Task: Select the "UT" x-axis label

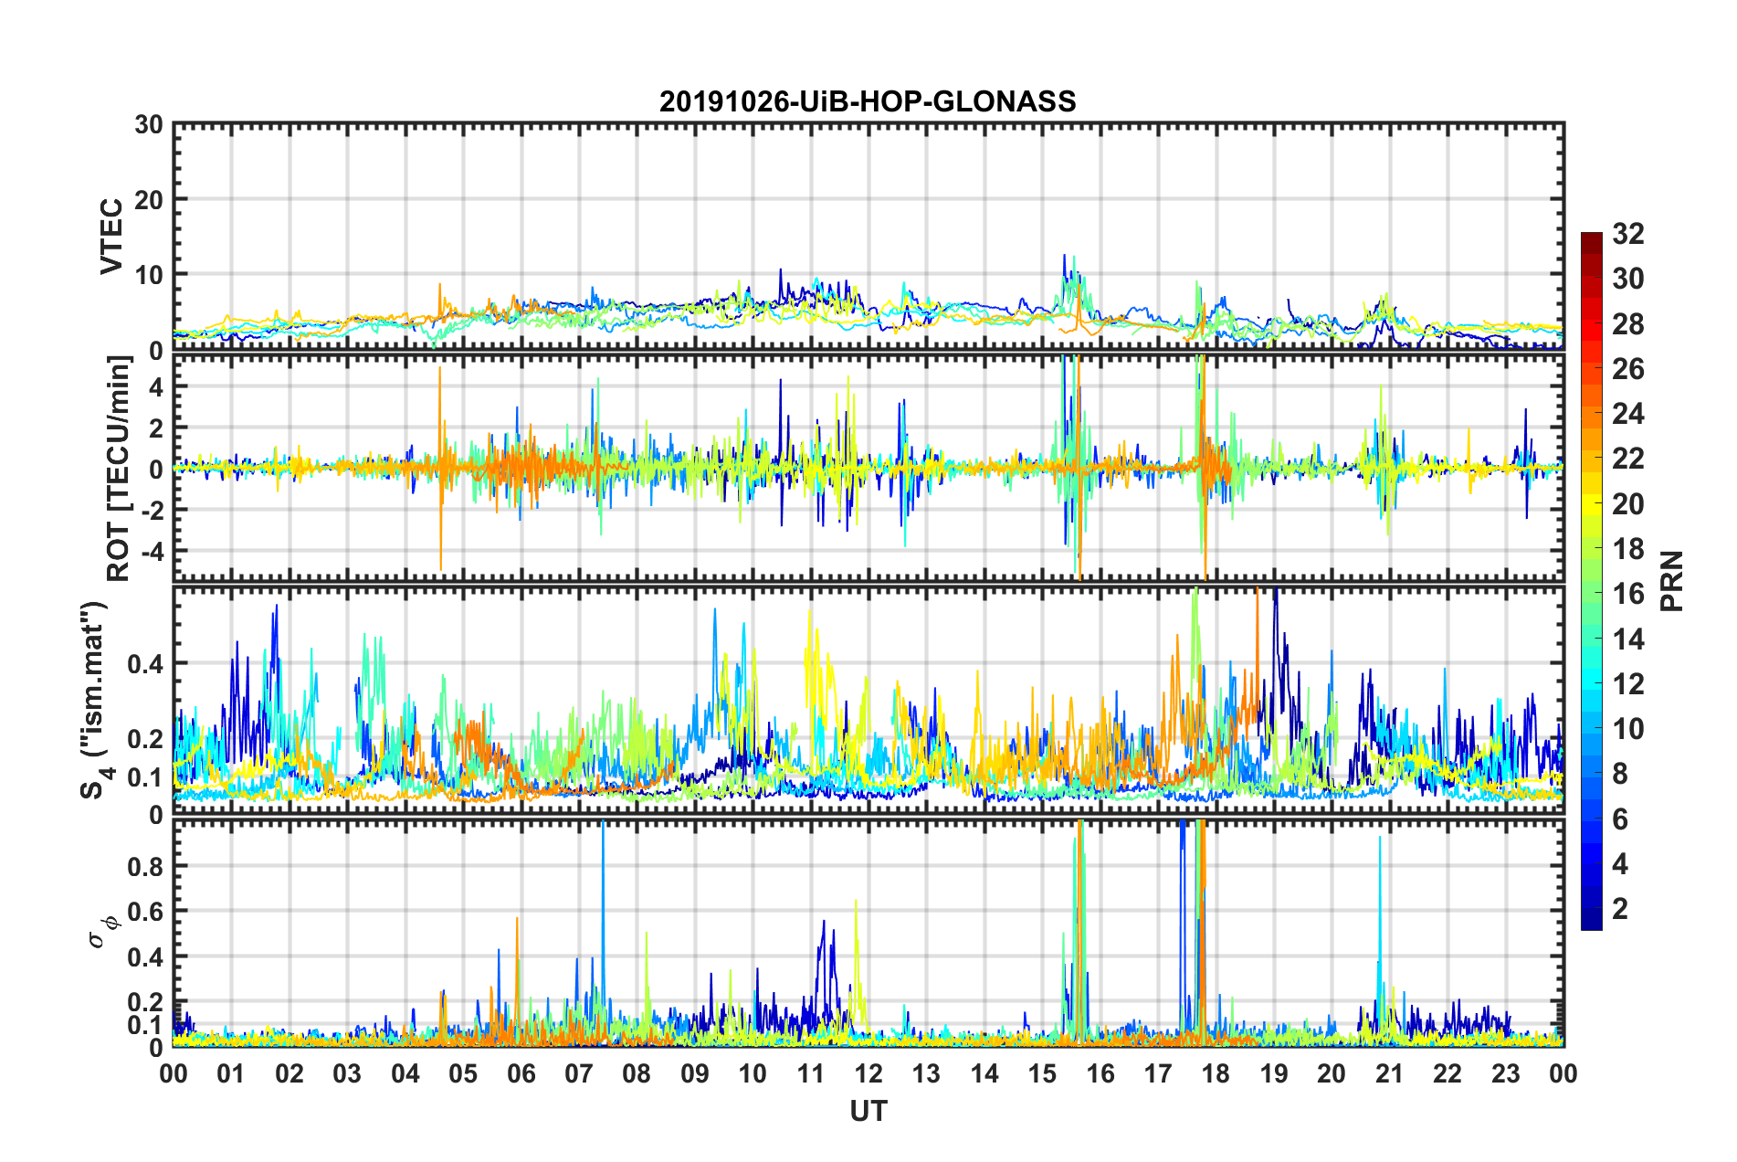Action: point(868,1110)
